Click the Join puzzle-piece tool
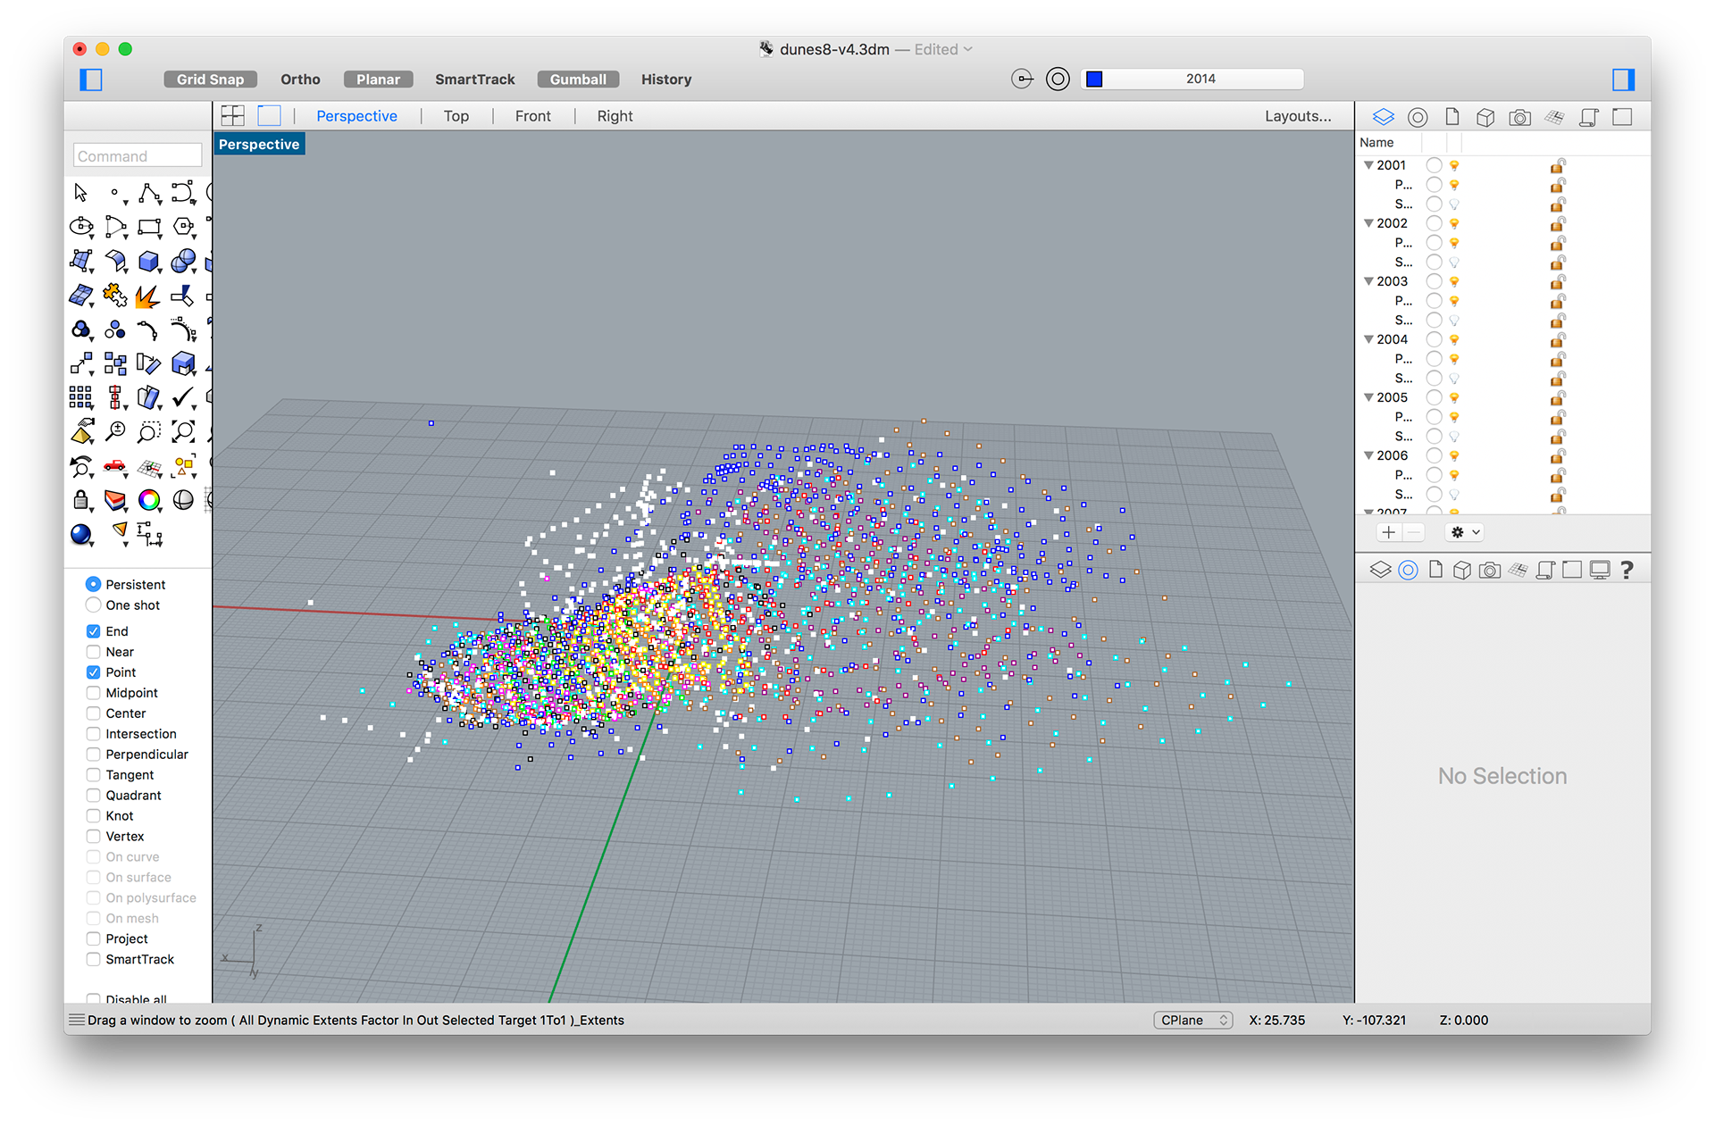 tap(114, 295)
